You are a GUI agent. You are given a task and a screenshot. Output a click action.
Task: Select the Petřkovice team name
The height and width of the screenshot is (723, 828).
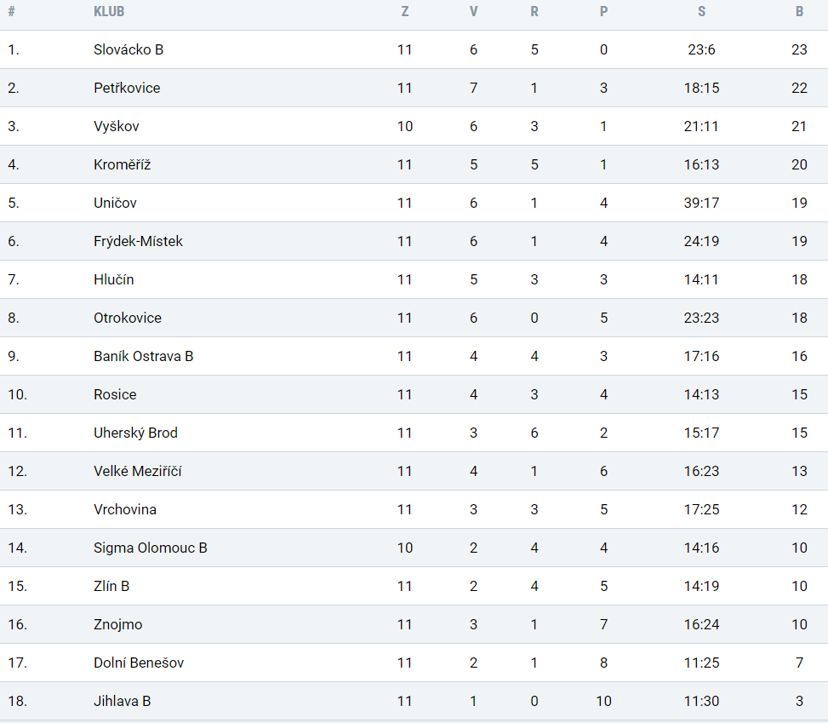coord(127,88)
